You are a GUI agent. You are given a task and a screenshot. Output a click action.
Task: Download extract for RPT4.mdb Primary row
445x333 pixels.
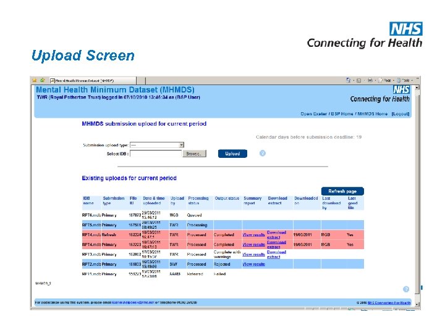click(x=276, y=244)
